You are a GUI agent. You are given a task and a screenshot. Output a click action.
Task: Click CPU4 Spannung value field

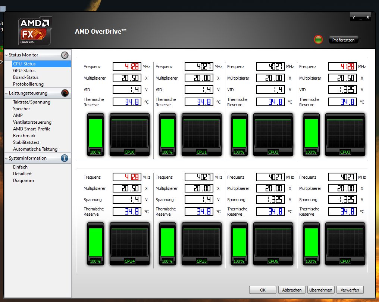(127, 200)
